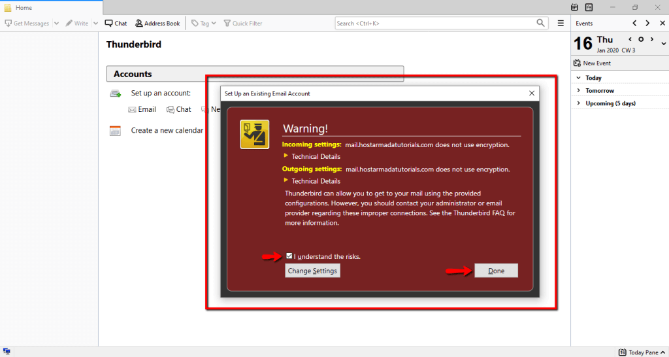
Task: Click the Incoming settings label
Action: pos(312,144)
